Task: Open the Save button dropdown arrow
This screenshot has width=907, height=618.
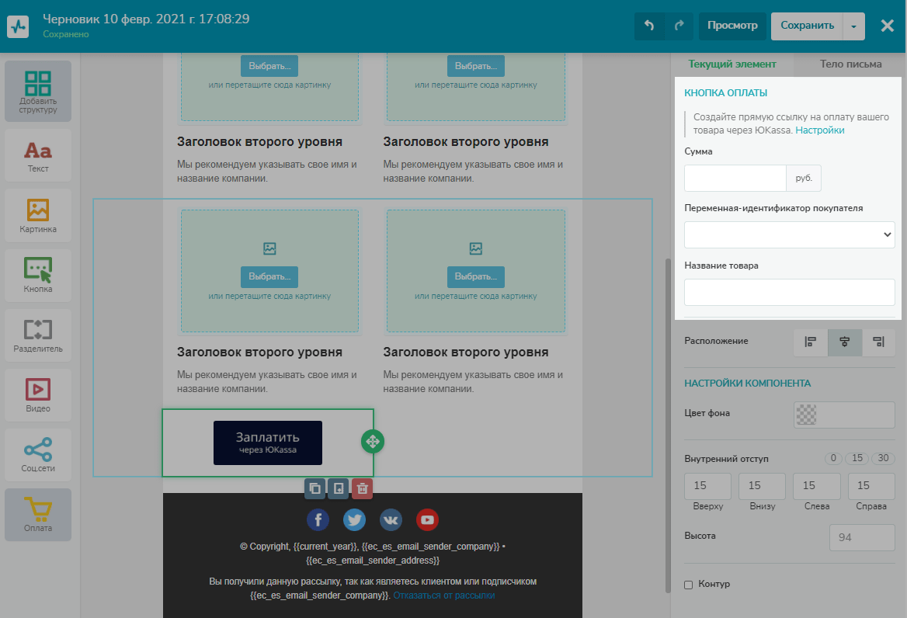Action: click(853, 26)
